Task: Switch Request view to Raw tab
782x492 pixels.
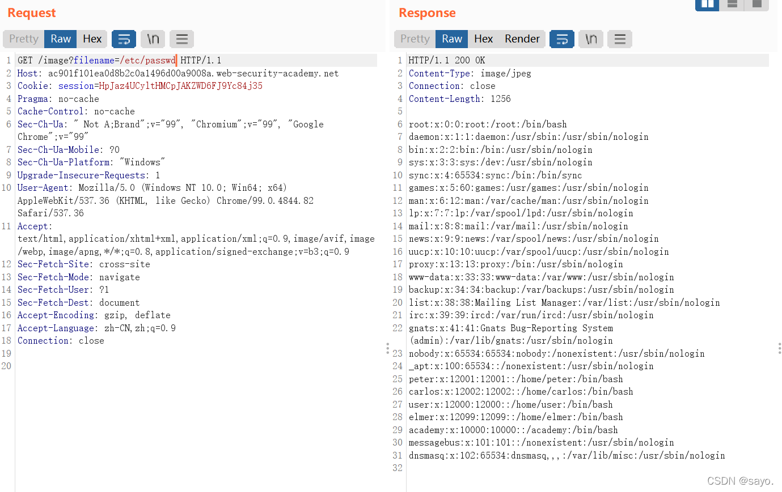Action: pyautogui.click(x=61, y=38)
